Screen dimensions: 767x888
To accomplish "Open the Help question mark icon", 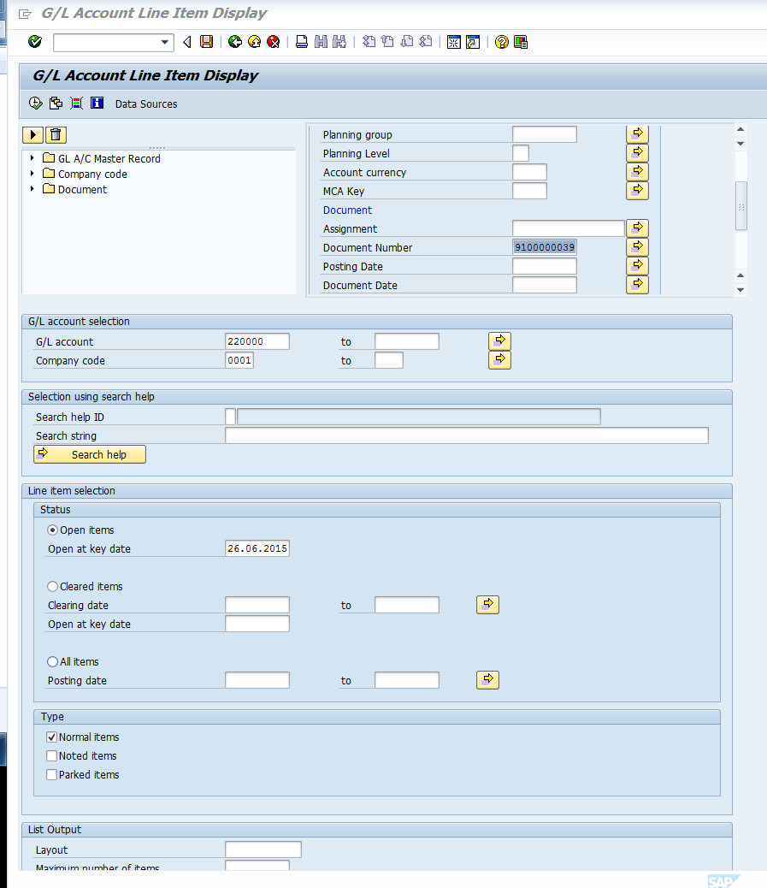I will tap(502, 42).
